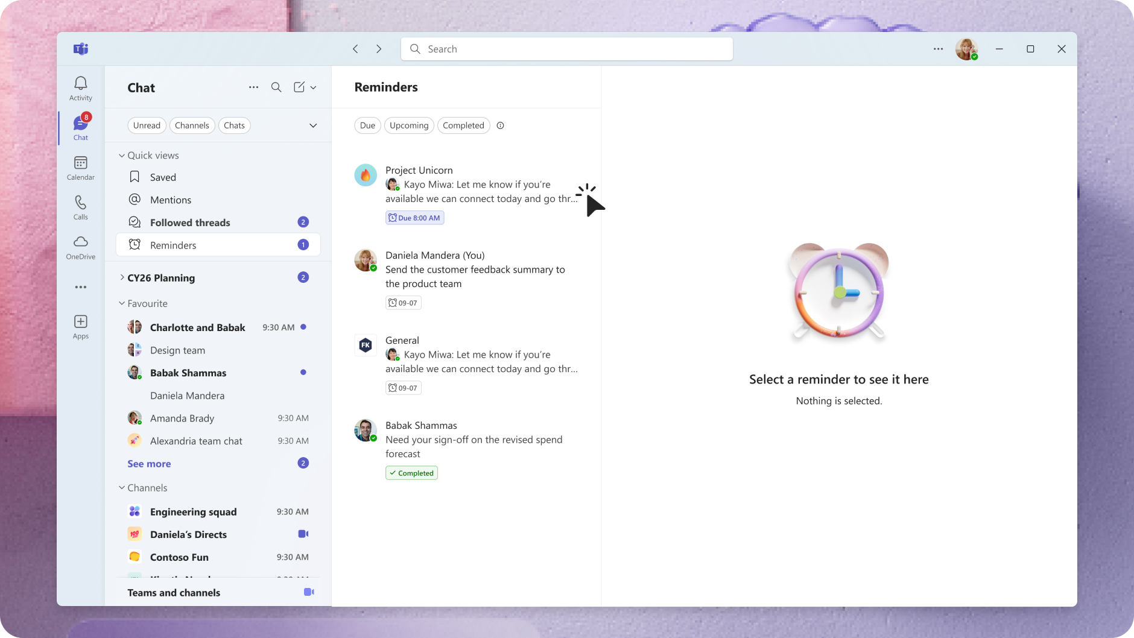Go forward with the right arrow

click(x=379, y=49)
